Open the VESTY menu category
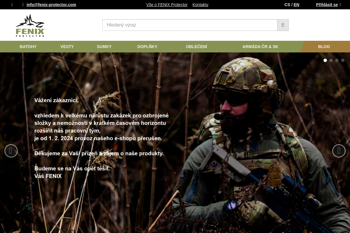 coord(67,47)
